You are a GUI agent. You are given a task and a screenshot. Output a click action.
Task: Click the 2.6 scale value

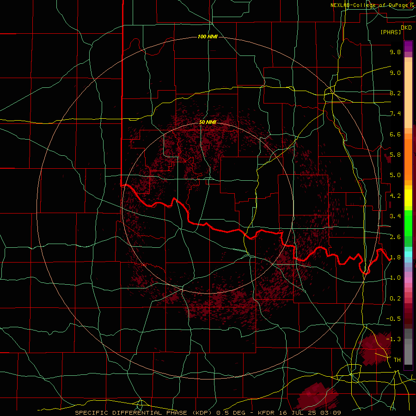point(395,237)
